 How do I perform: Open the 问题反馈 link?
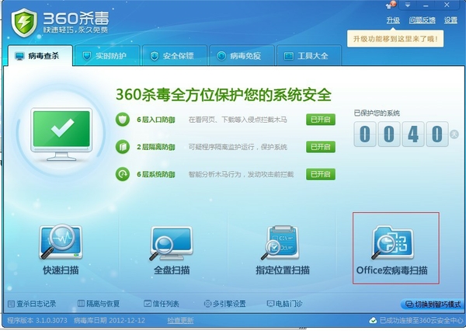click(x=422, y=20)
